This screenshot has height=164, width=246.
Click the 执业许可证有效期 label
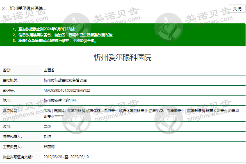click(x=18, y=157)
